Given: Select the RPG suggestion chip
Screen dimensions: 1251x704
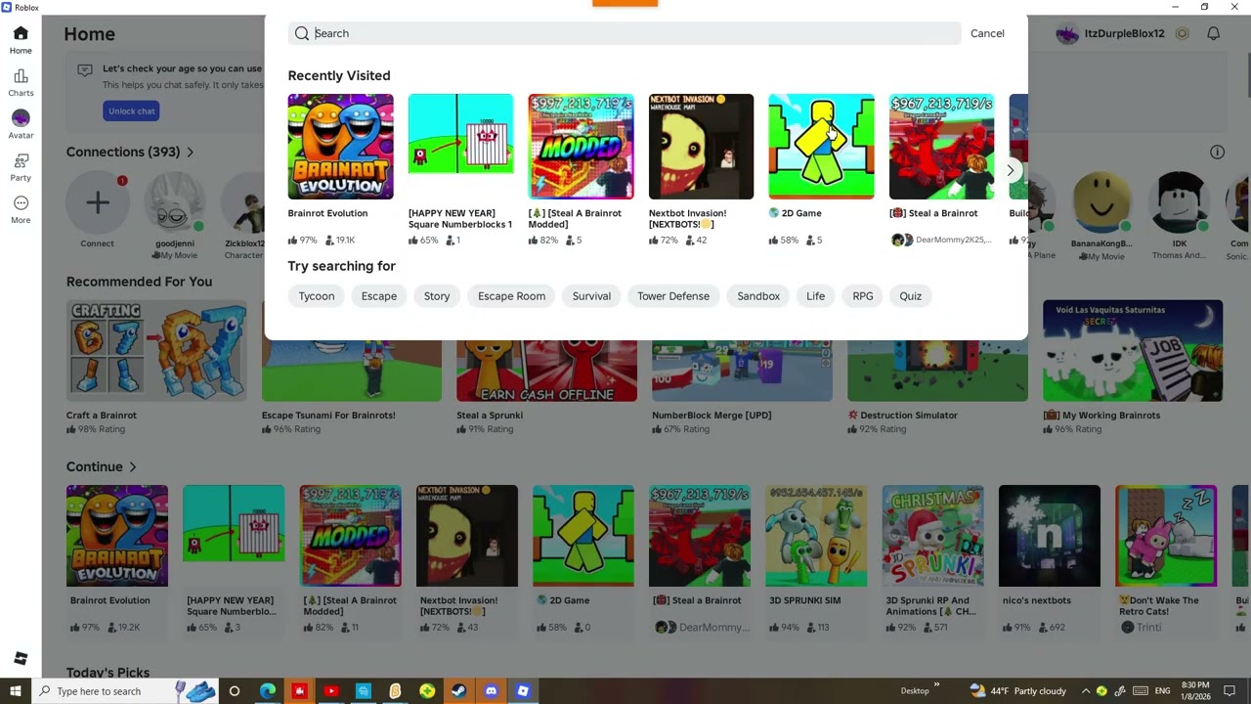Looking at the screenshot, I should tap(863, 296).
